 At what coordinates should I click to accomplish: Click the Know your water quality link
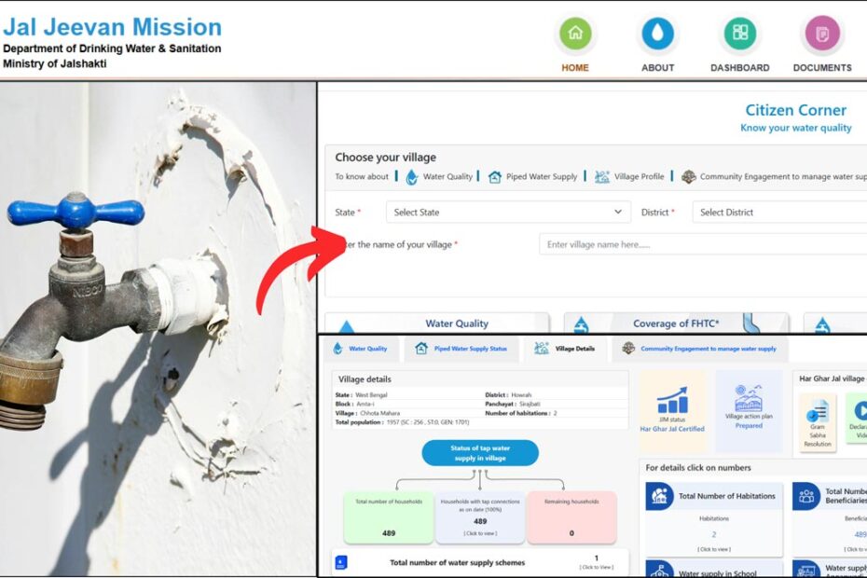pyautogui.click(x=795, y=128)
